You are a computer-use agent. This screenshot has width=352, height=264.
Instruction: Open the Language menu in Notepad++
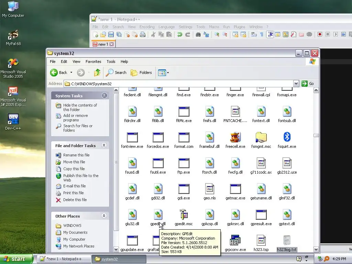click(167, 27)
